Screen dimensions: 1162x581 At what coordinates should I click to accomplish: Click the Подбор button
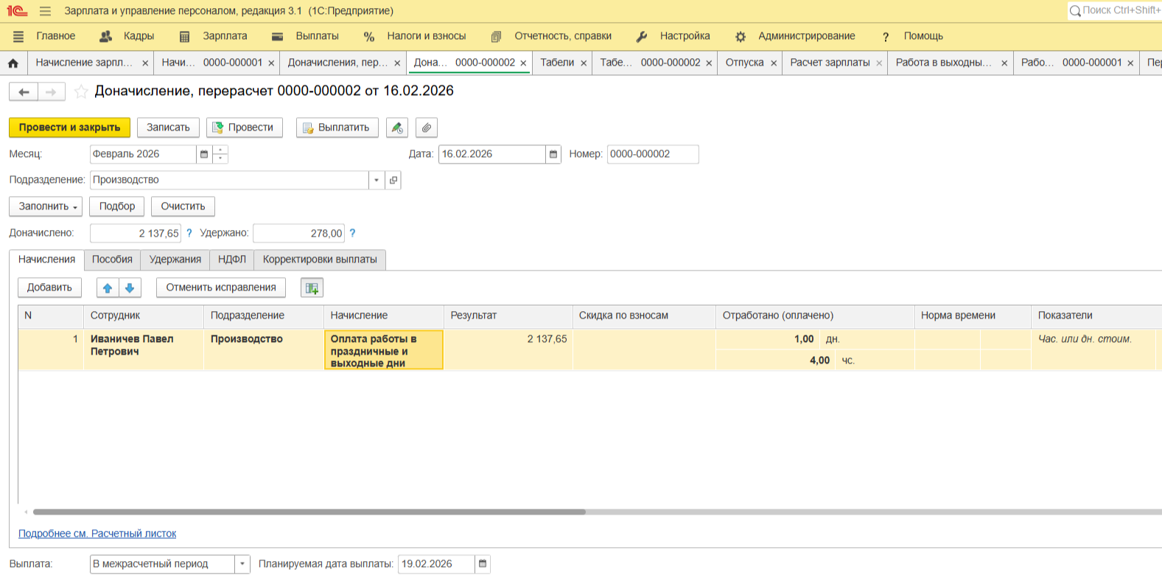(117, 206)
